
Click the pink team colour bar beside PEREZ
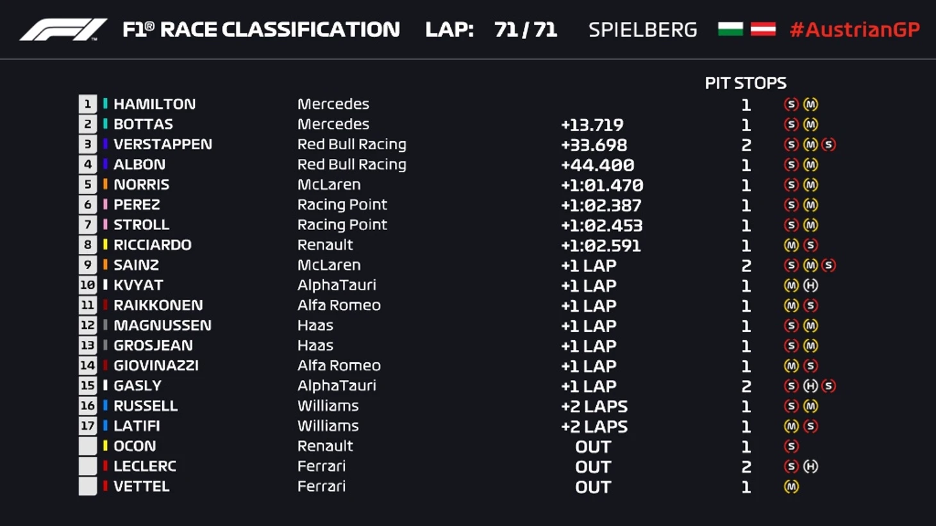tap(105, 205)
